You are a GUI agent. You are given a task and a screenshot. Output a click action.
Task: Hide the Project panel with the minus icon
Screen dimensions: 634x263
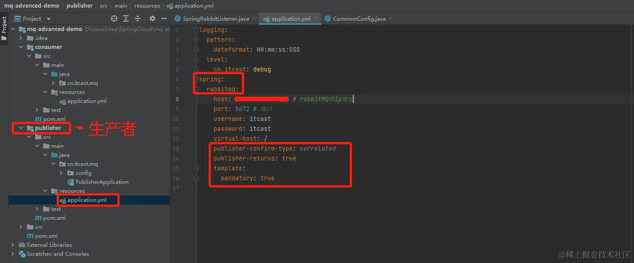pyautogui.click(x=164, y=18)
